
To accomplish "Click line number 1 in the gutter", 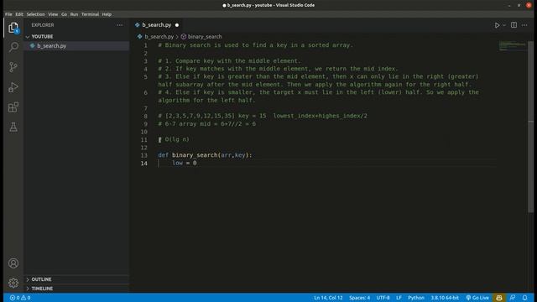I will click(145, 45).
